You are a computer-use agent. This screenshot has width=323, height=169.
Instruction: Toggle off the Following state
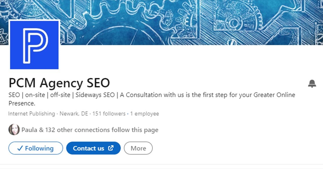36,148
